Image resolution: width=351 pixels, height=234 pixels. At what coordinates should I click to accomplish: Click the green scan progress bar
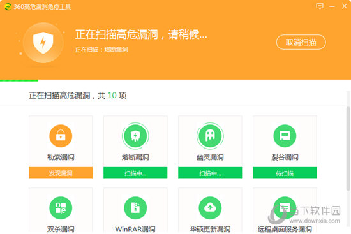pyautogui.click(x=19, y=80)
